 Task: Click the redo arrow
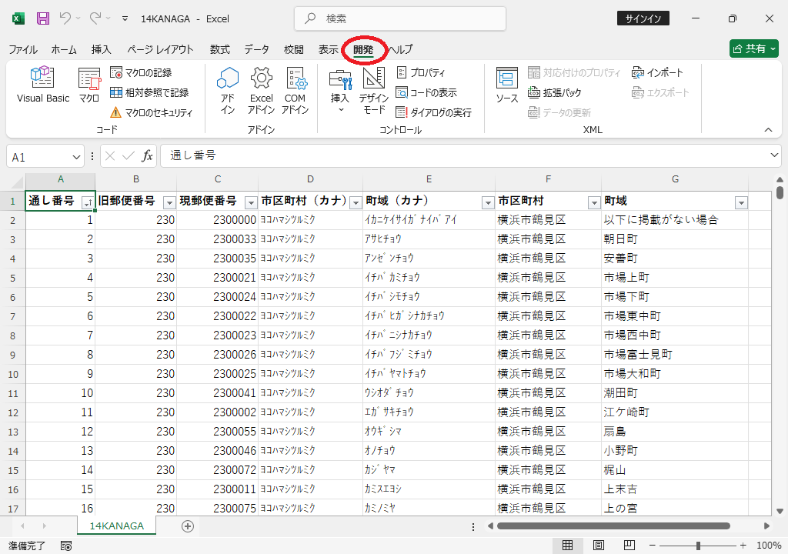click(x=95, y=18)
